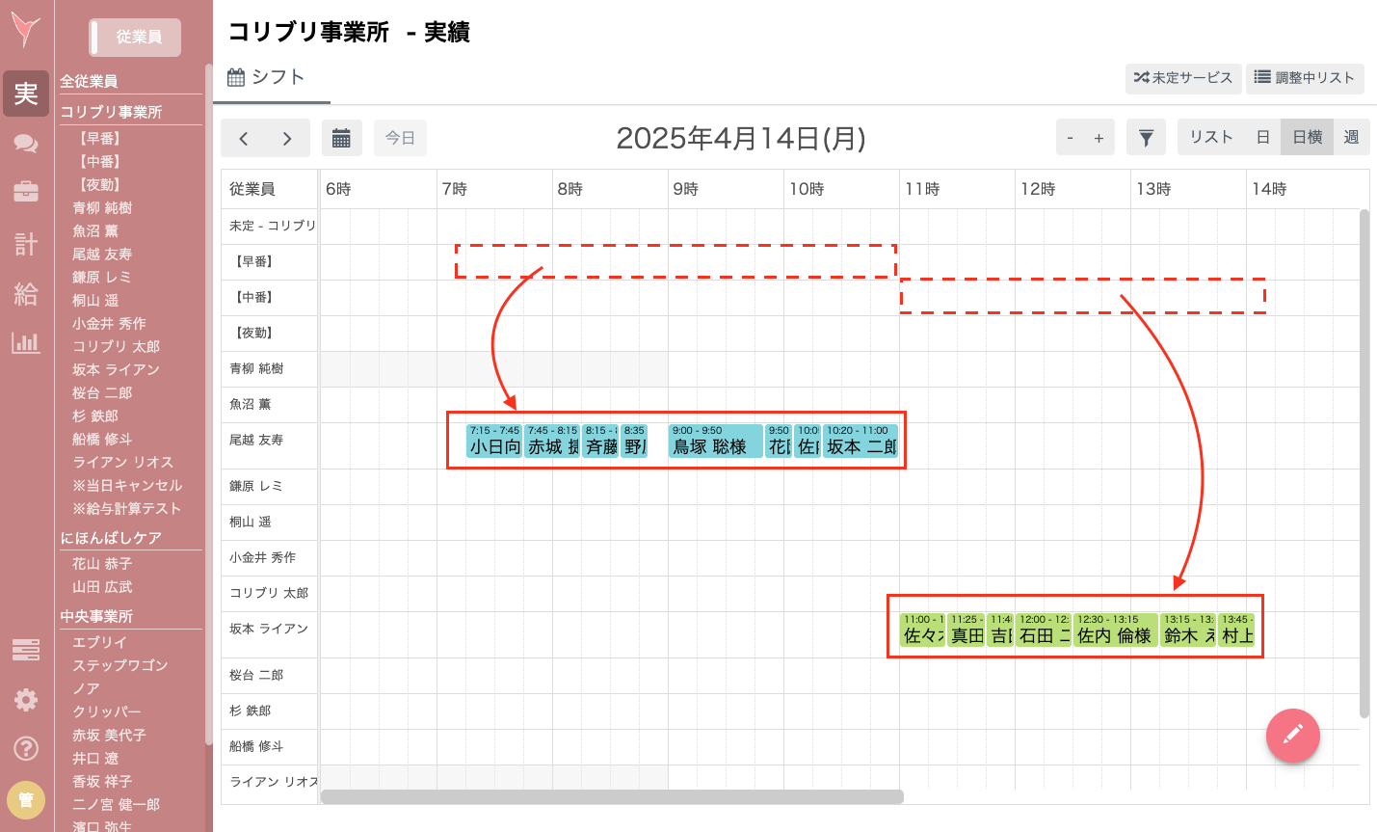Open the 未定サービス button
1377x832 pixels.
tap(1183, 78)
